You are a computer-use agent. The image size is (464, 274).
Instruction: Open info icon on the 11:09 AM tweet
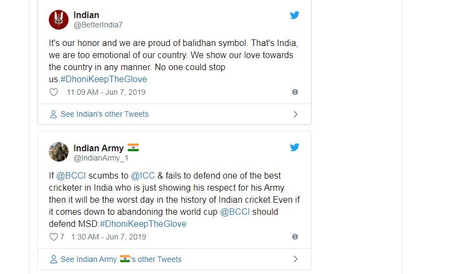[x=295, y=93]
